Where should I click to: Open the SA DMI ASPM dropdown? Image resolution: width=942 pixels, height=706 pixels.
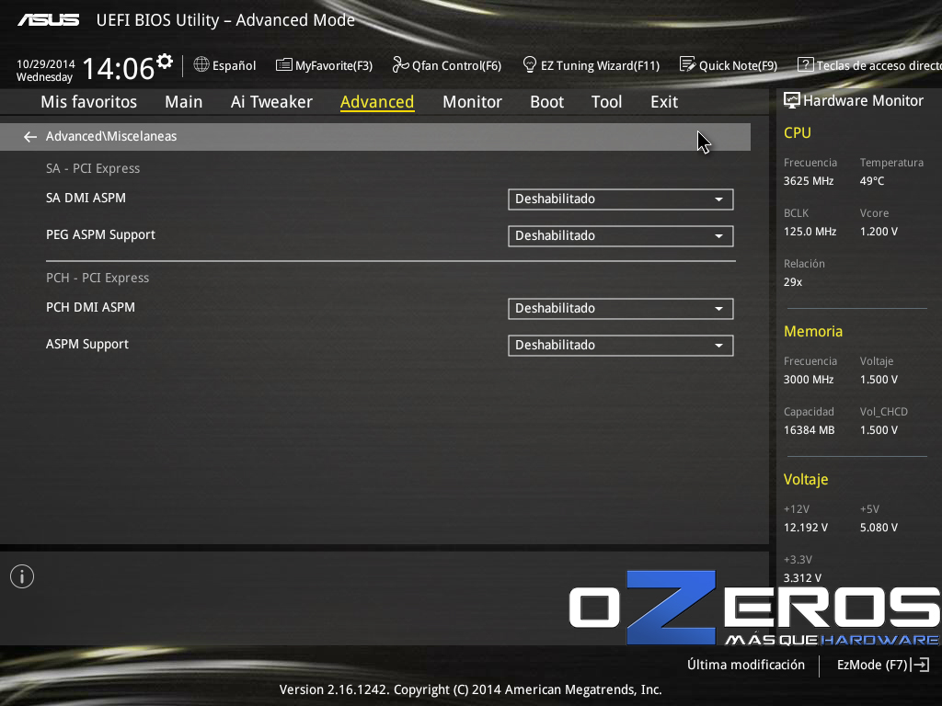point(621,199)
